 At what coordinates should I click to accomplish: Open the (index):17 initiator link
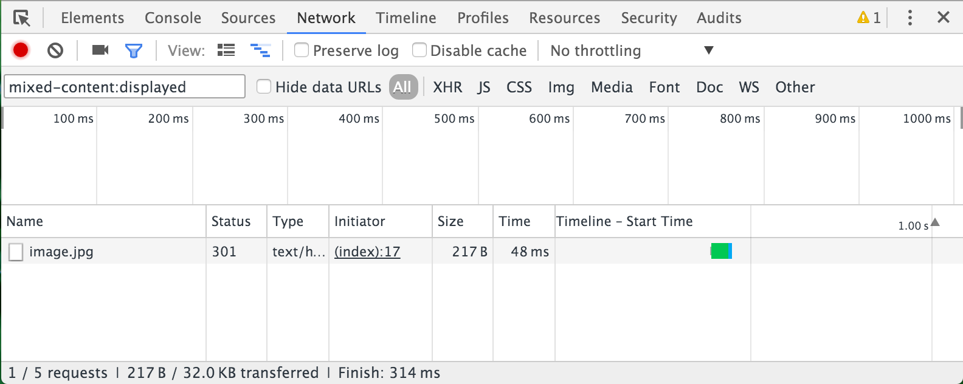point(367,252)
